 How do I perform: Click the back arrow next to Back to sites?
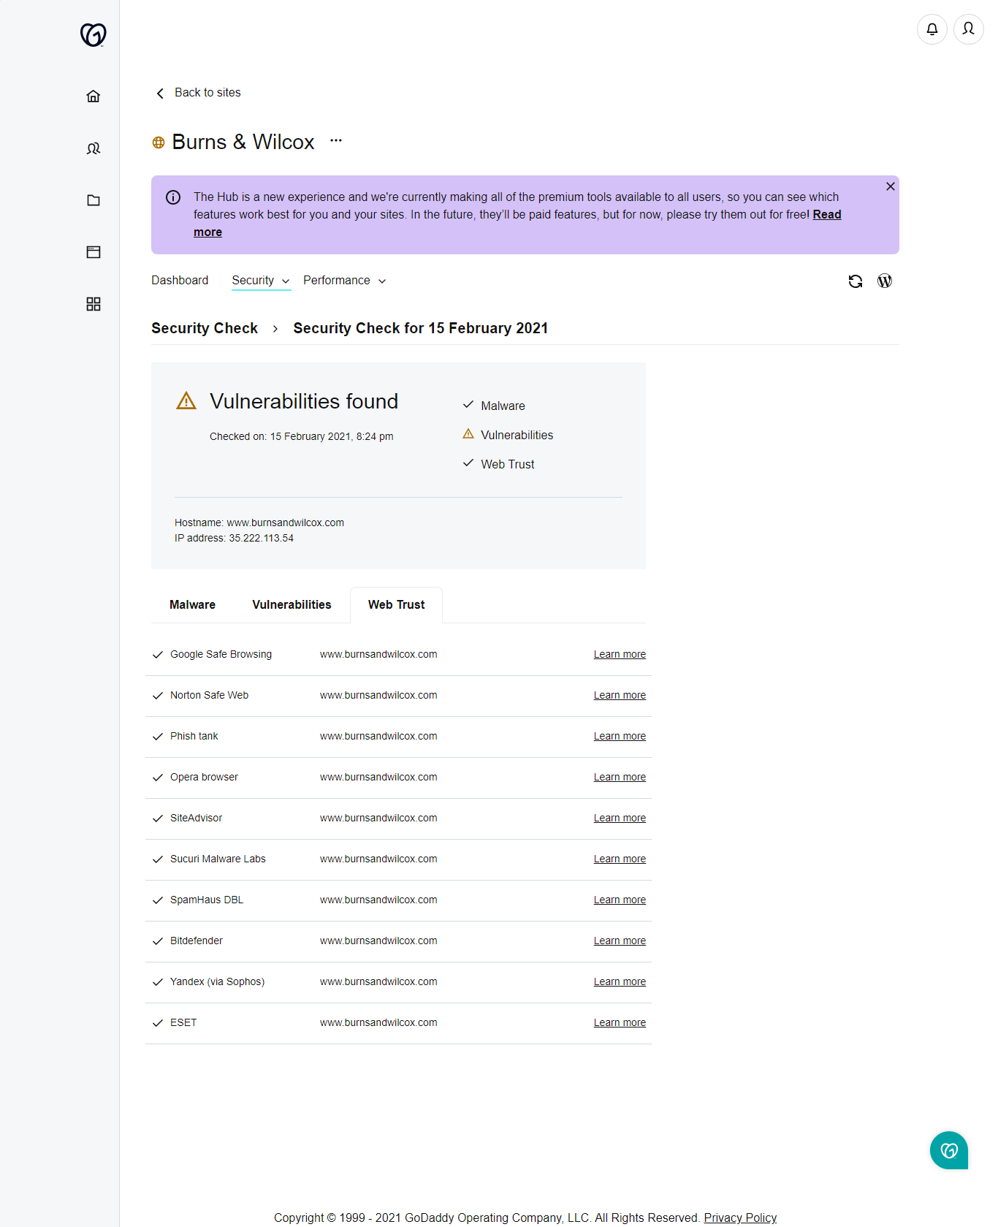pos(160,94)
